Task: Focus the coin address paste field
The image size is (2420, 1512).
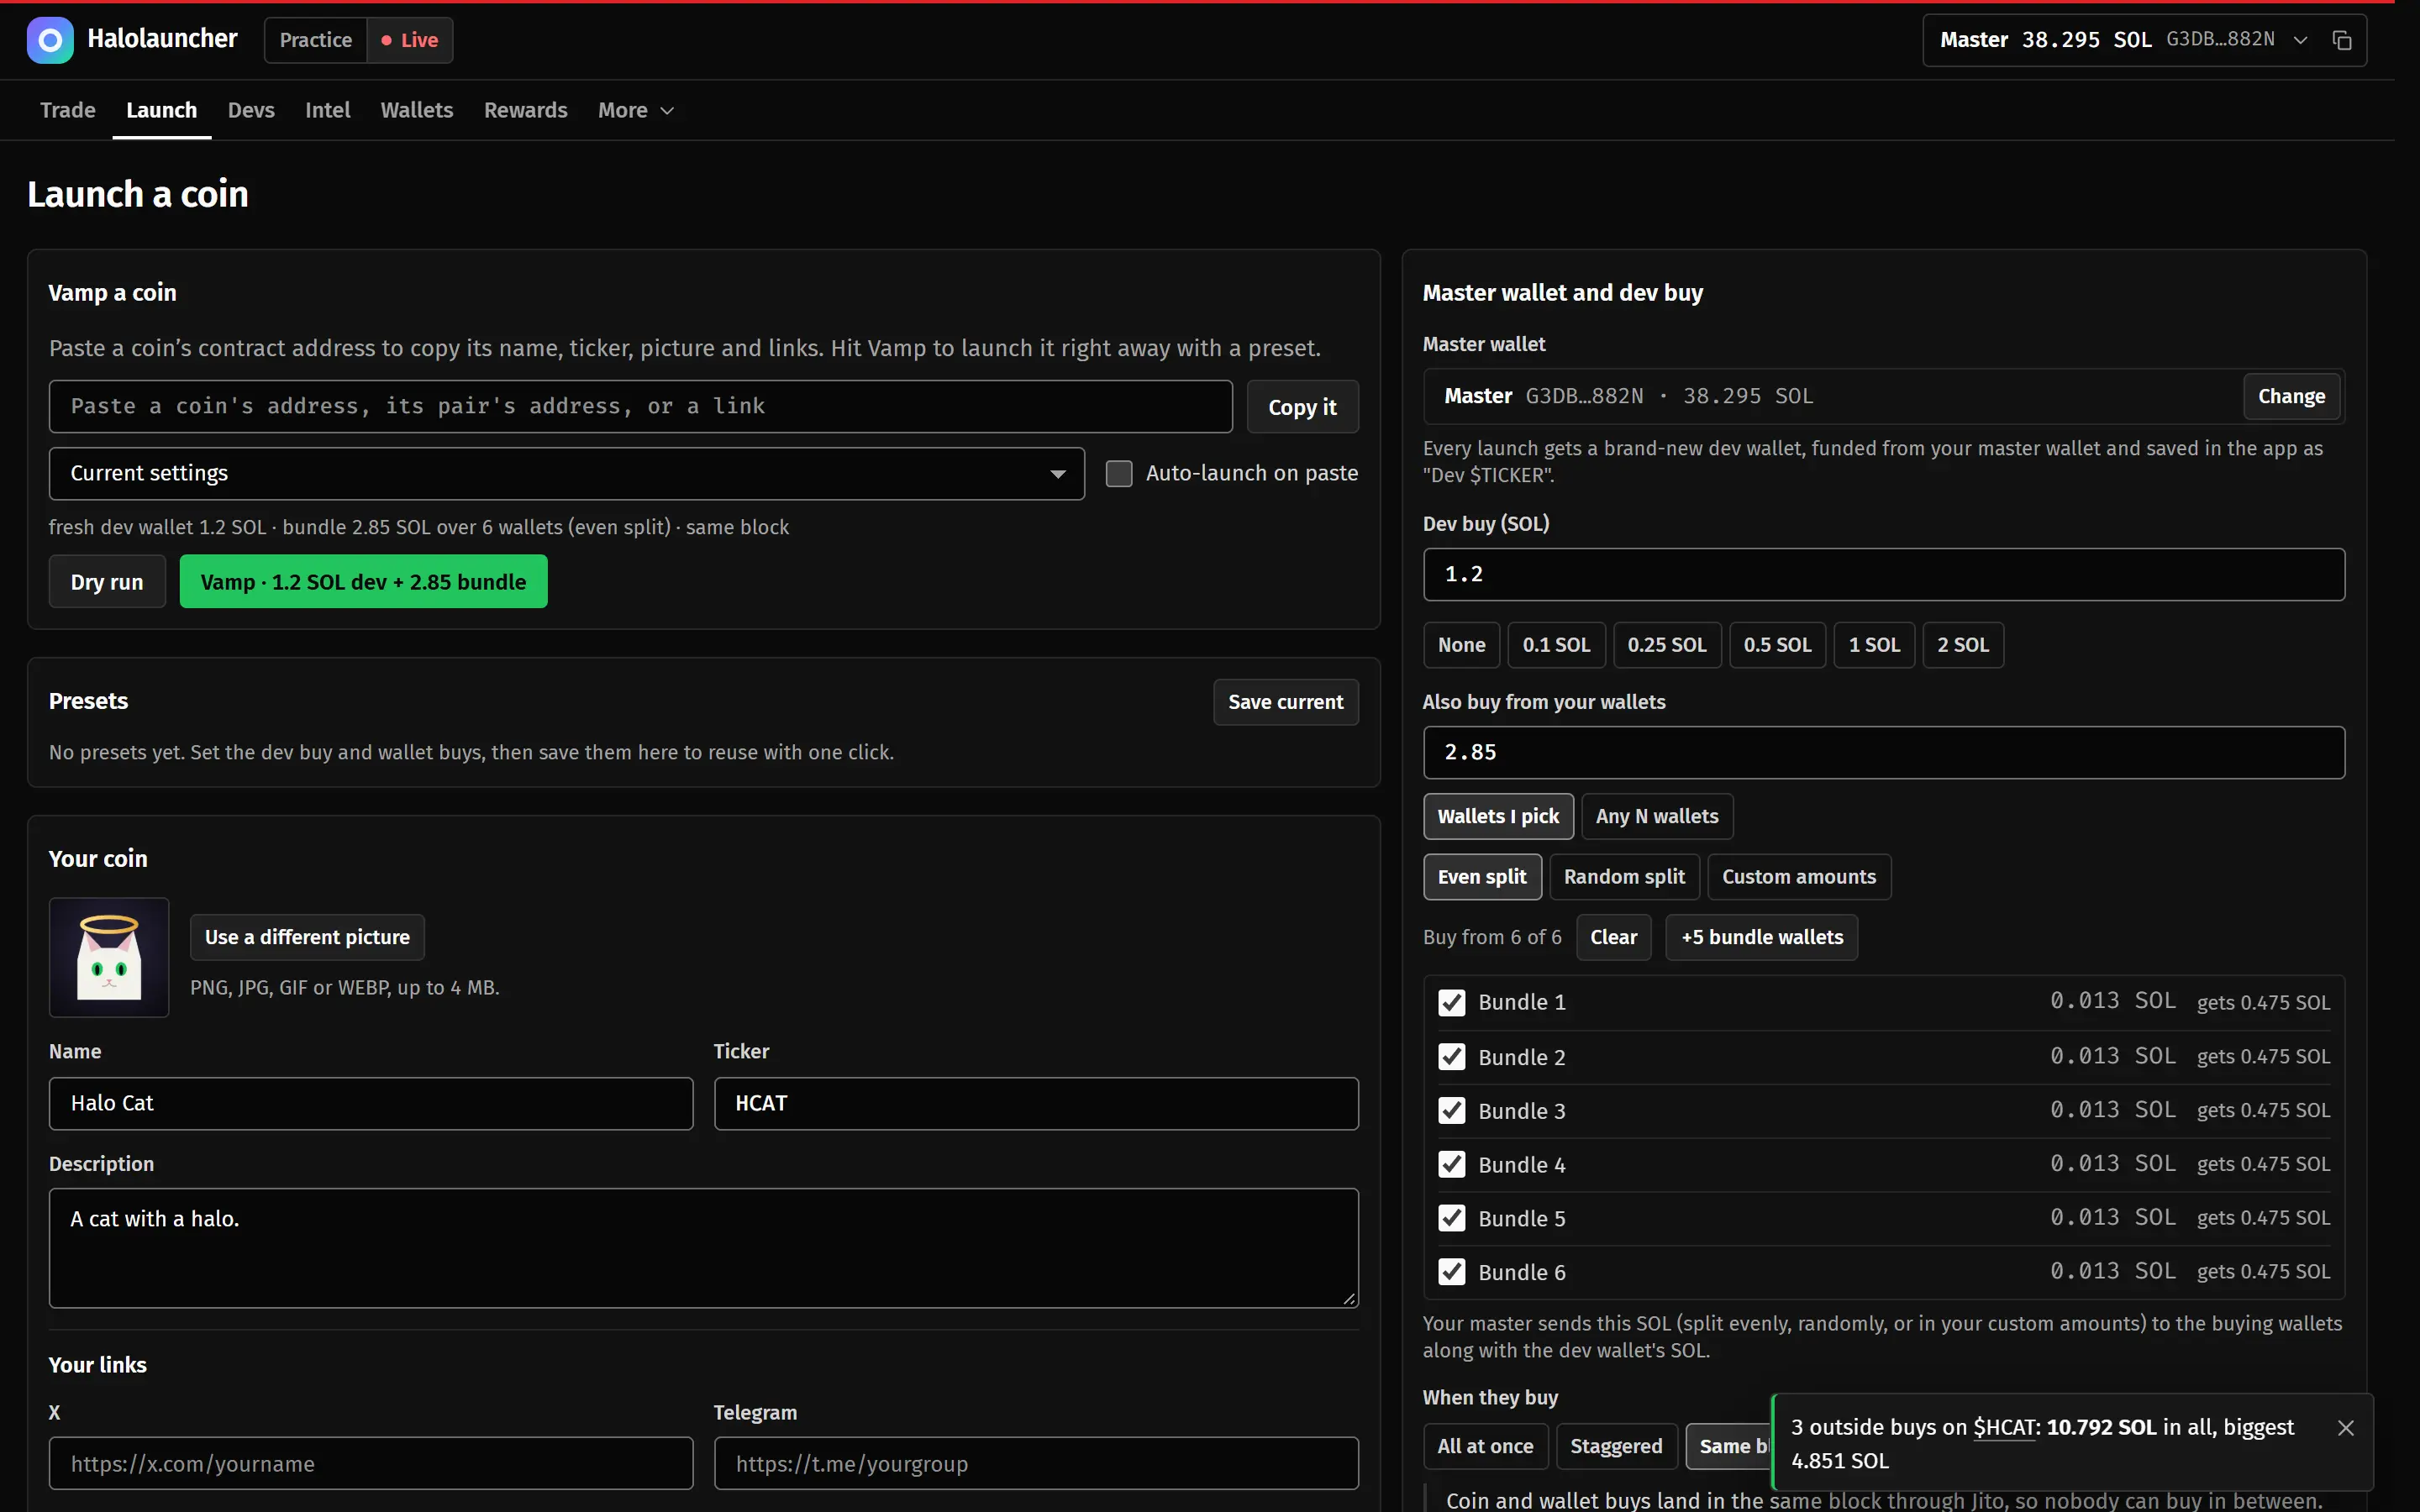Action: pyautogui.click(x=640, y=407)
